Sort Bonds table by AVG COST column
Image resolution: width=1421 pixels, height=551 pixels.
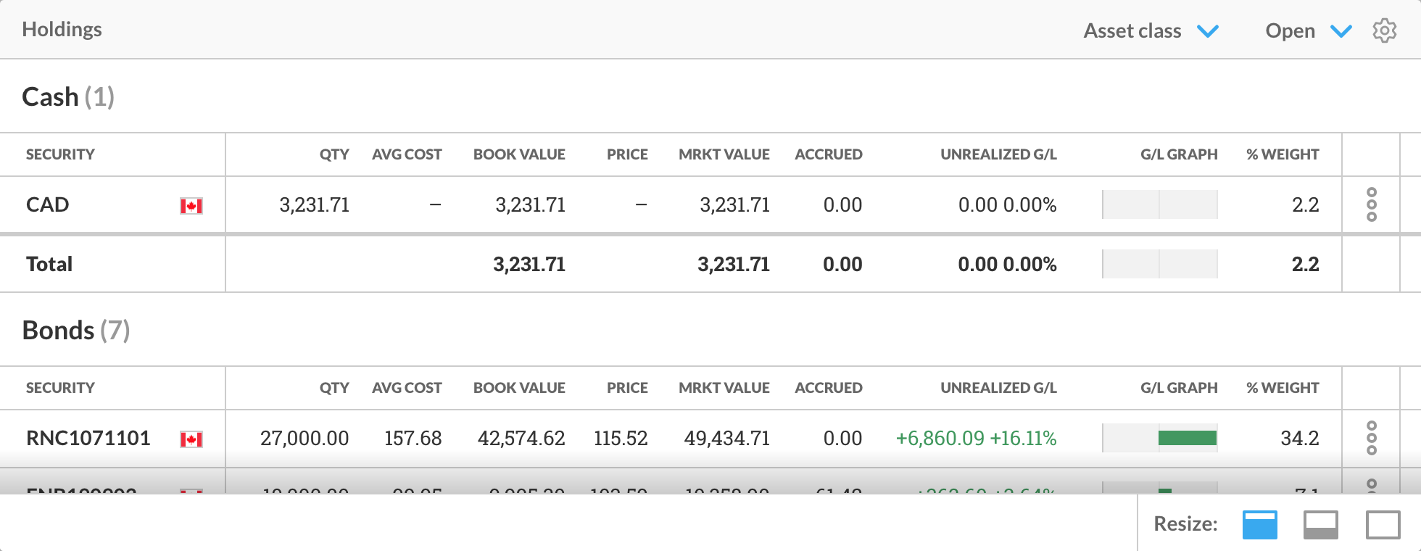407,388
